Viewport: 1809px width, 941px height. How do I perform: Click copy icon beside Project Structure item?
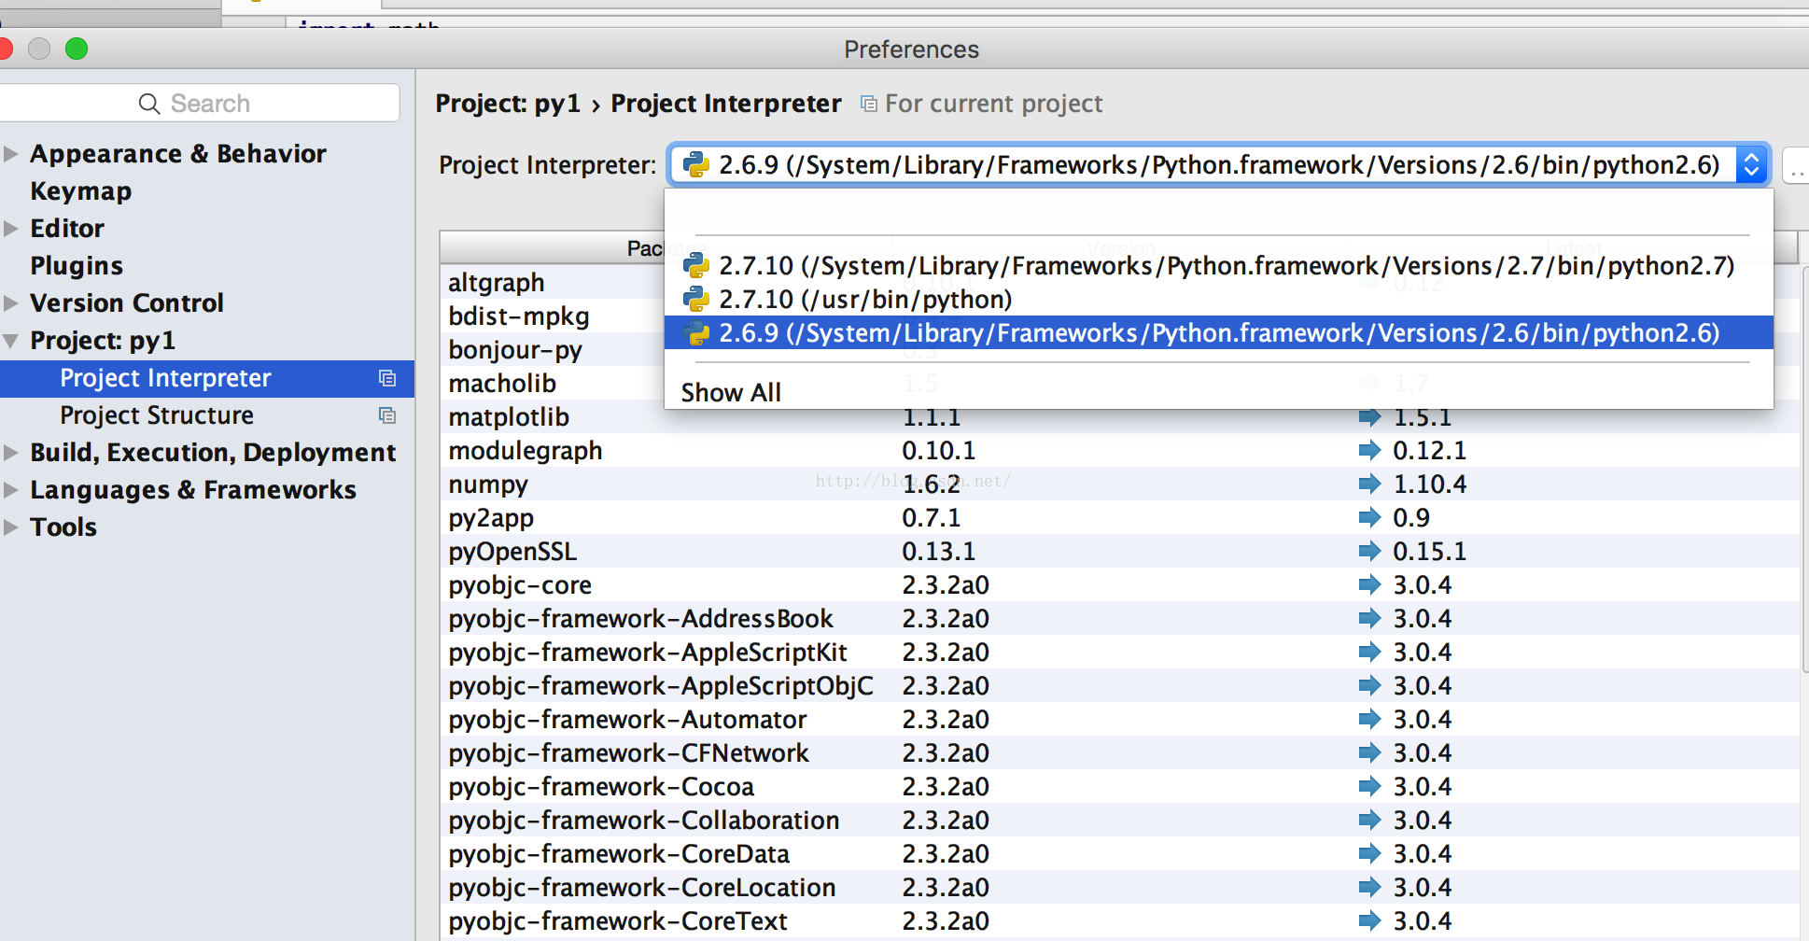(387, 415)
